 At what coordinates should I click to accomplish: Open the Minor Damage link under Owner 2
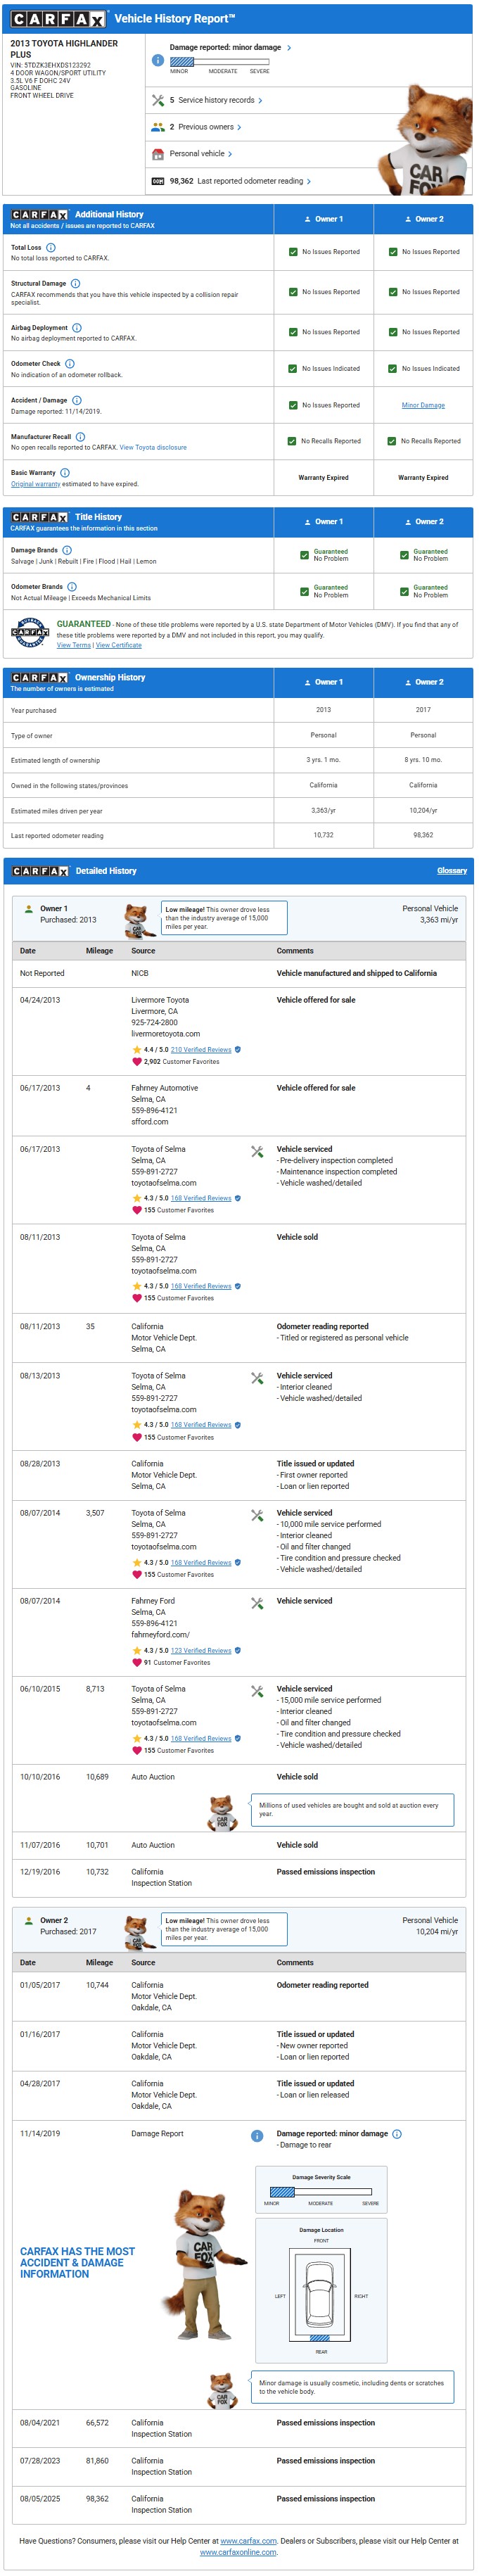coord(423,405)
